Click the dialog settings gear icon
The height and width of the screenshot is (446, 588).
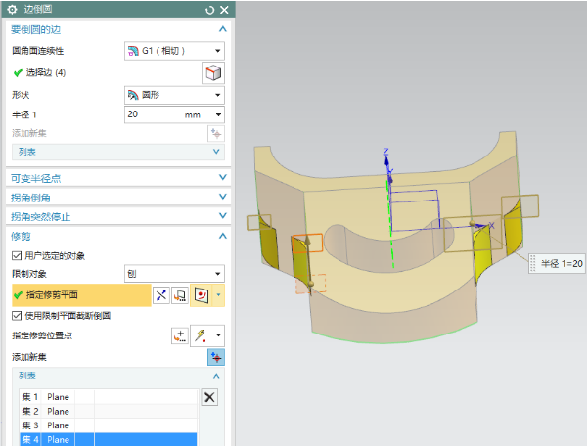(x=13, y=10)
